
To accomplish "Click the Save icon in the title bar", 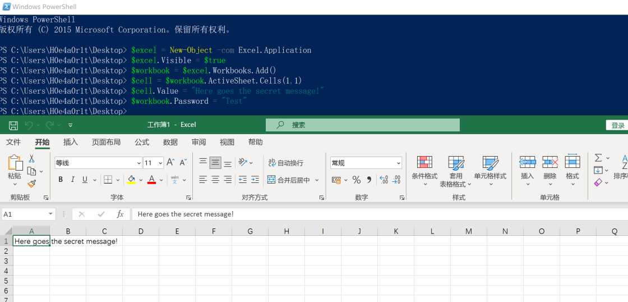I will [x=13, y=125].
